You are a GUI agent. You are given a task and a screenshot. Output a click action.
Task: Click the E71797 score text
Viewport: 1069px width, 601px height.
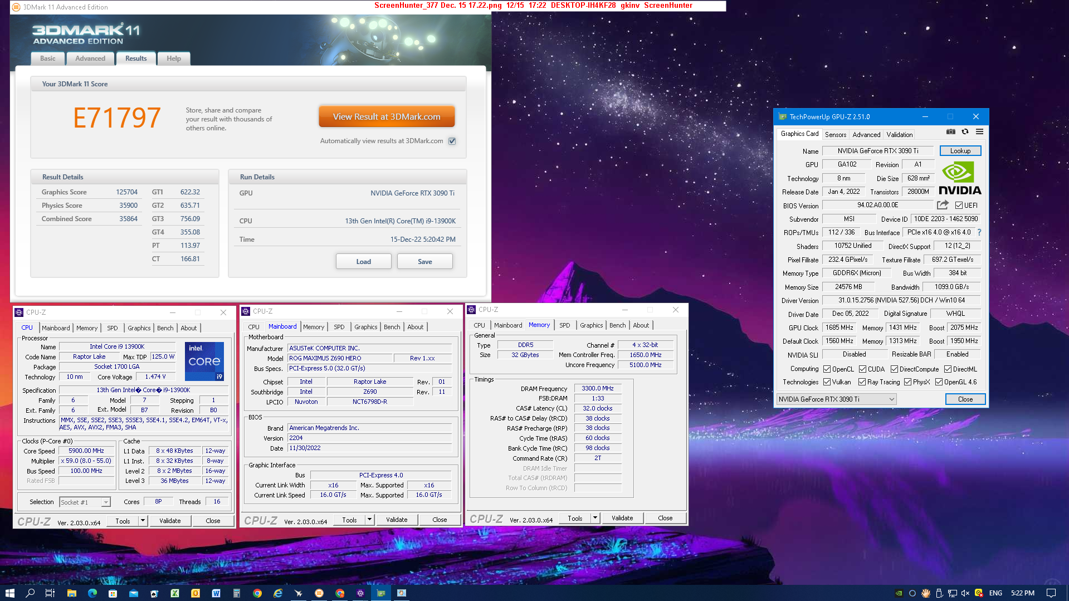point(117,118)
